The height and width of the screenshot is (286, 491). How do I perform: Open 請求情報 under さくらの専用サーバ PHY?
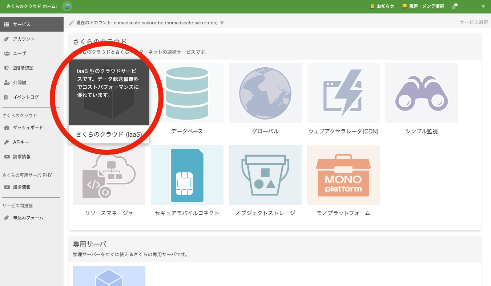(x=32, y=187)
